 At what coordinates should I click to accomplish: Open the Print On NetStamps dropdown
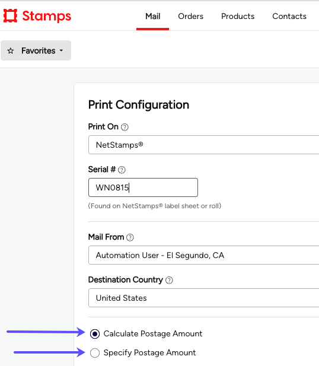203,145
